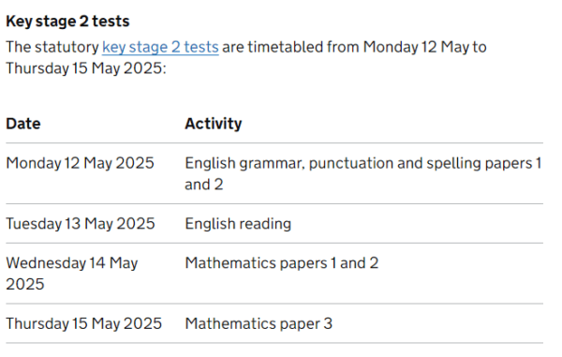
Task: Click the word 'grammar' in the Monday activity
Action: 272,163
